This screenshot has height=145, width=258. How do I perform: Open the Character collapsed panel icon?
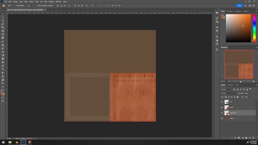(217, 27)
